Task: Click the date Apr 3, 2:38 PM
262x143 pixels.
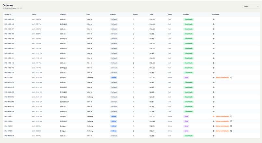Action: (36, 34)
